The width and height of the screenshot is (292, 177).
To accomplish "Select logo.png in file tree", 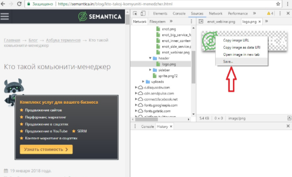I will 169,64.
